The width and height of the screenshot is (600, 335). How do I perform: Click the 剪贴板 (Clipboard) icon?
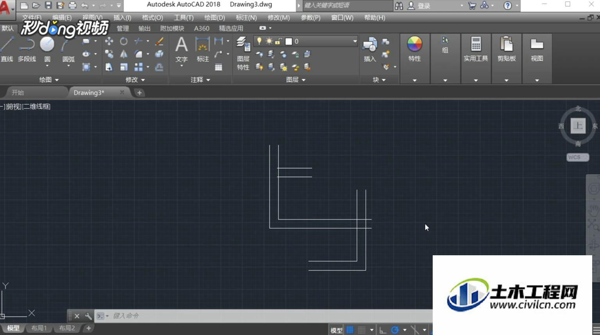coord(507,44)
